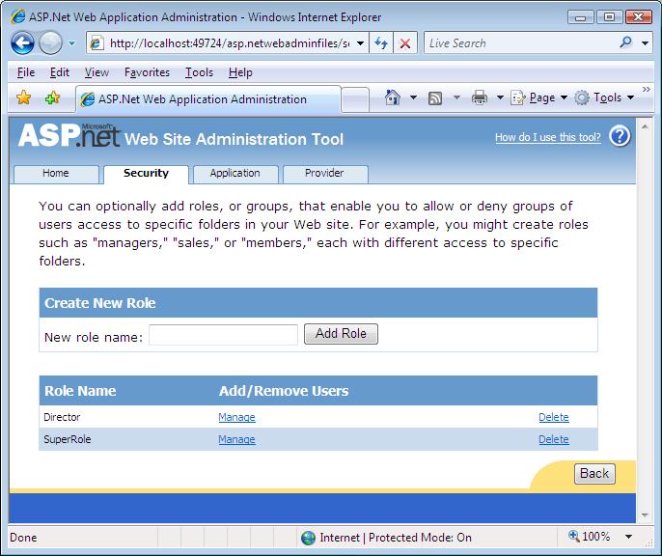Maximize the Internet Explorer window

(x=609, y=16)
